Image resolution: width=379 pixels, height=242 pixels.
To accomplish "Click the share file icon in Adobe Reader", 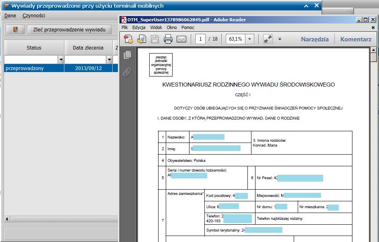I will coord(141,39).
